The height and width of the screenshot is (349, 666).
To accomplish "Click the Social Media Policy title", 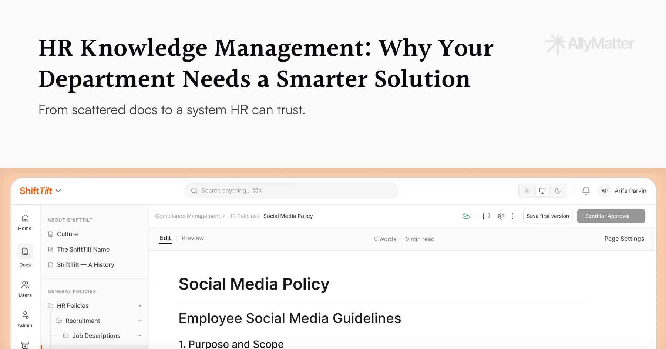I will point(254,284).
